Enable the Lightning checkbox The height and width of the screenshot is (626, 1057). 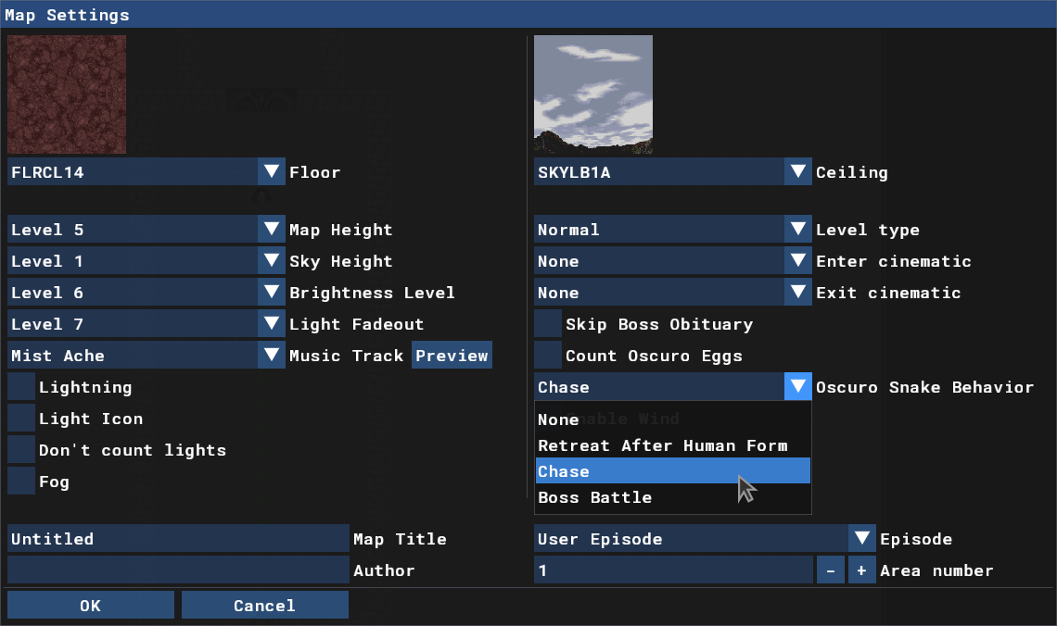[21, 387]
